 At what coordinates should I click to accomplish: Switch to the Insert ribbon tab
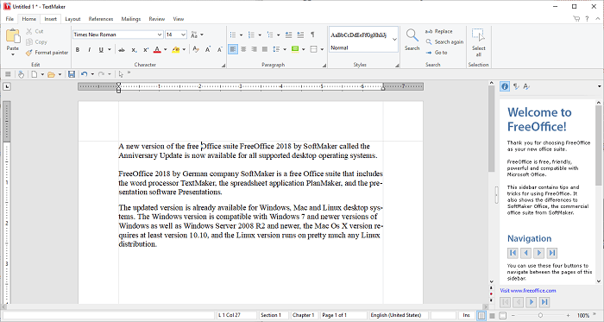(x=50, y=19)
